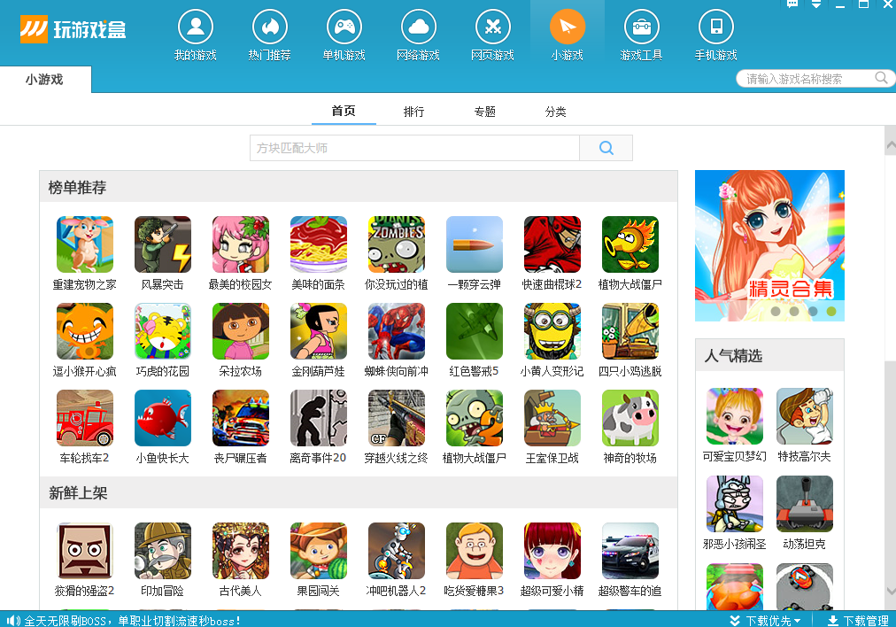Viewport: 896px width, 627px height.
Task: Switch to the 分类 tab
Action: click(x=555, y=112)
